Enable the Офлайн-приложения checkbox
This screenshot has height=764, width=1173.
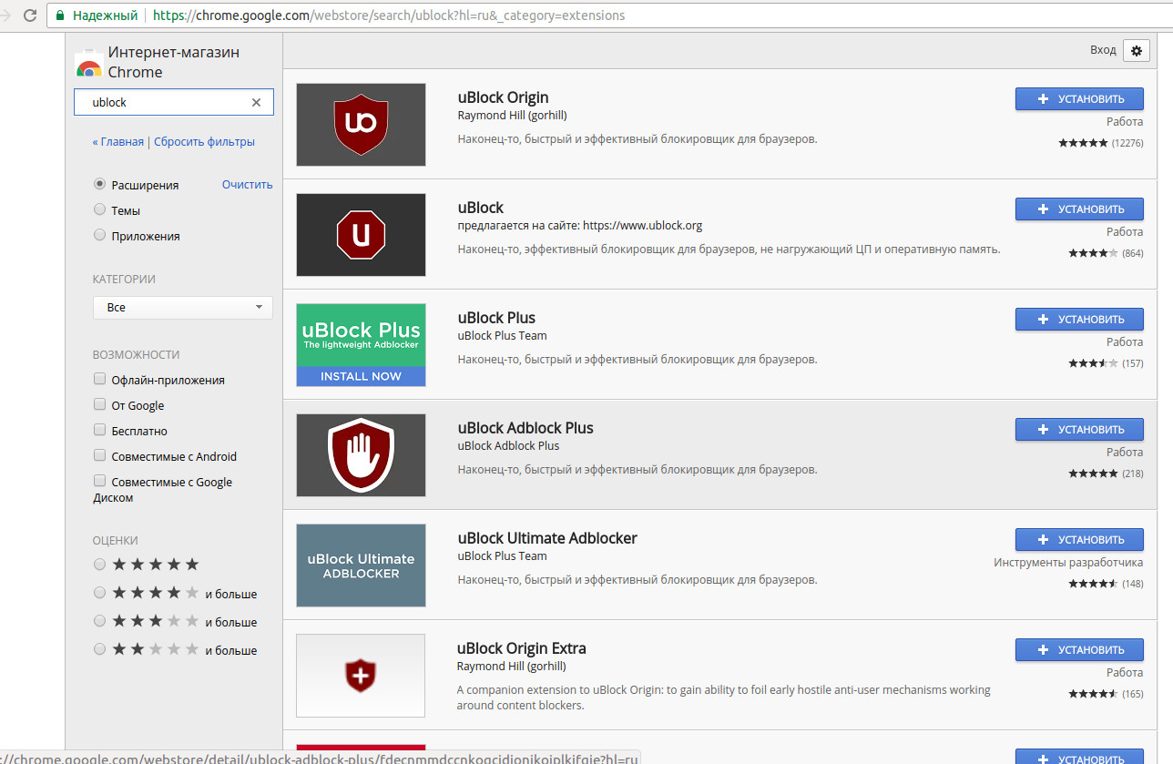pos(100,380)
